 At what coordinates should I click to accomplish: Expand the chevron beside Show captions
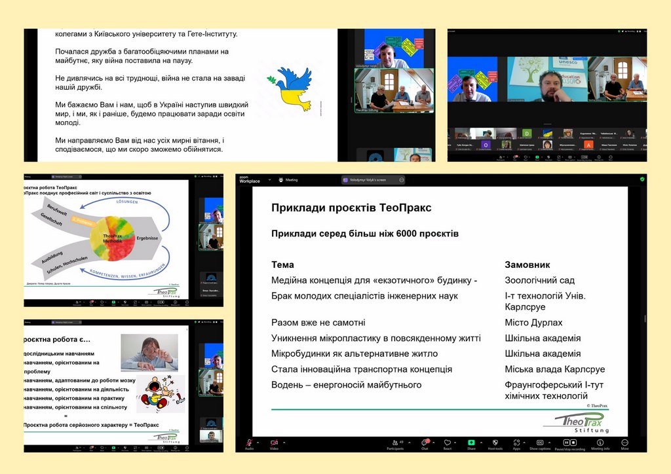[x=550, y=443]
